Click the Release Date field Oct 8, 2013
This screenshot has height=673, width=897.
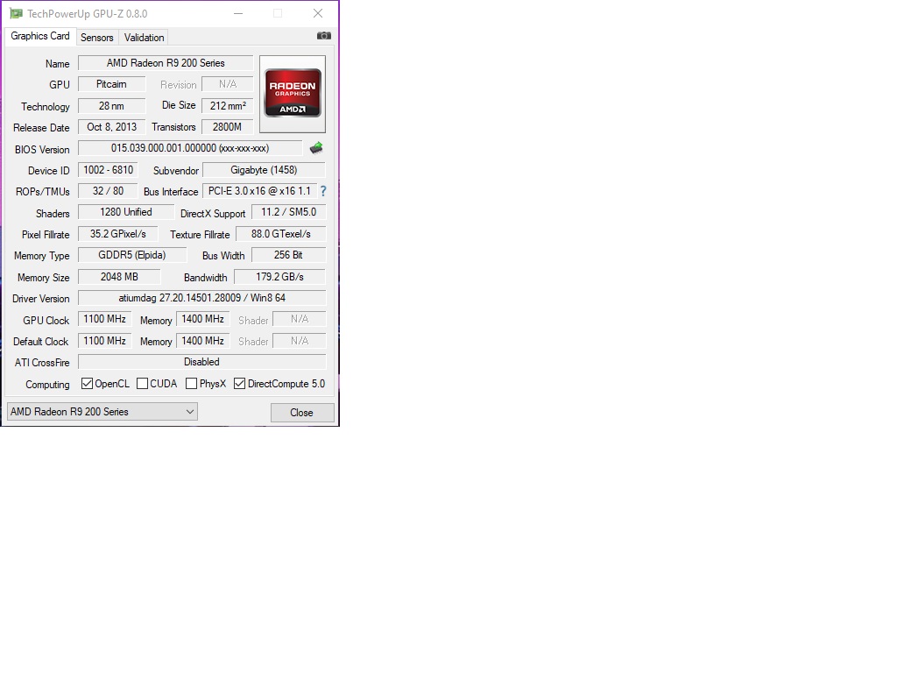[x=111, y=127]
